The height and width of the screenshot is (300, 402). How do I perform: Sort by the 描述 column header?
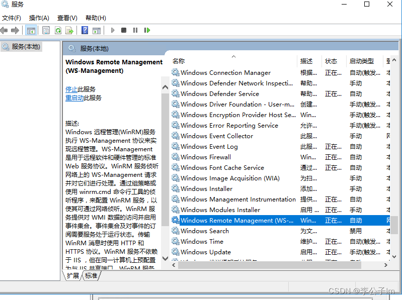[309, 61]
